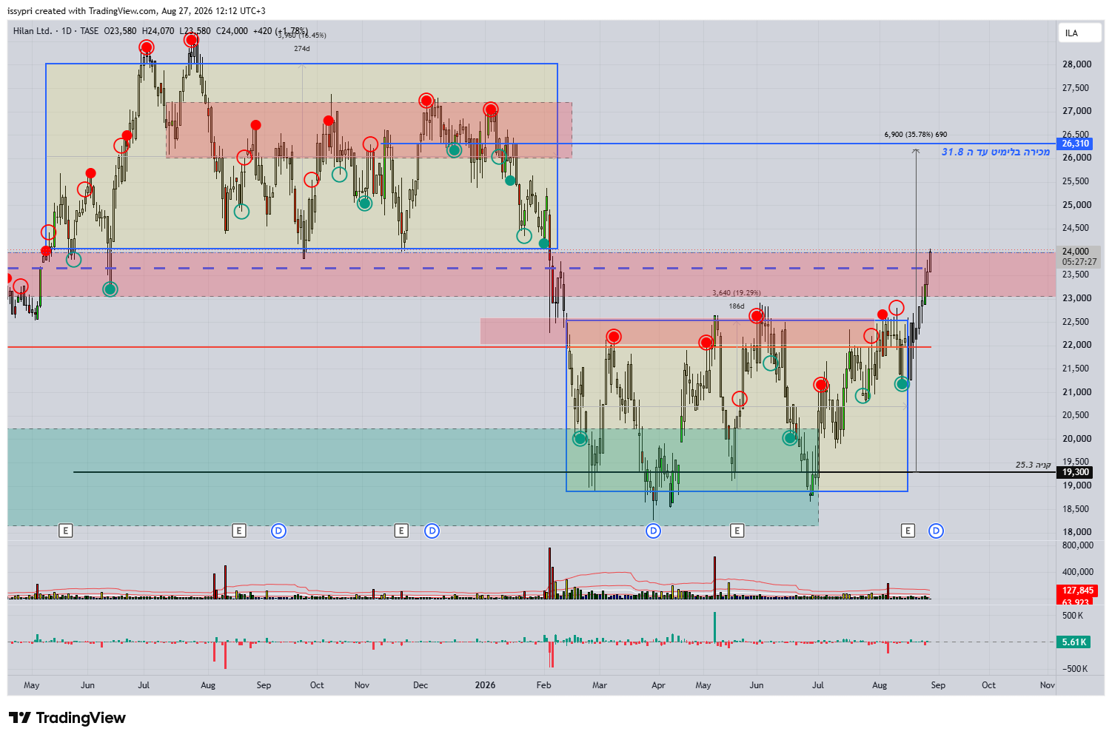Open the ILA currency selector
This screenshot has width=1112, height=740.
(1079, 33)
